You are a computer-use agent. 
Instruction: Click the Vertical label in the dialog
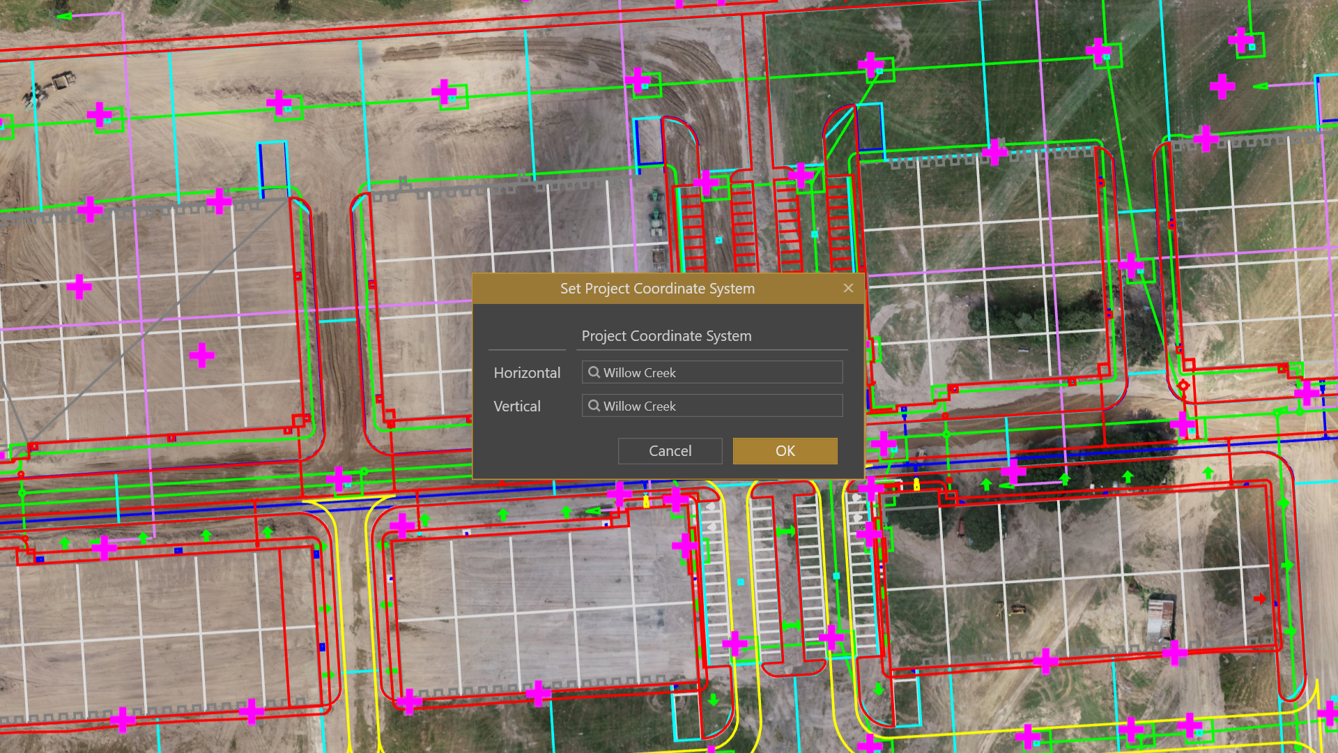pos(516,406)
